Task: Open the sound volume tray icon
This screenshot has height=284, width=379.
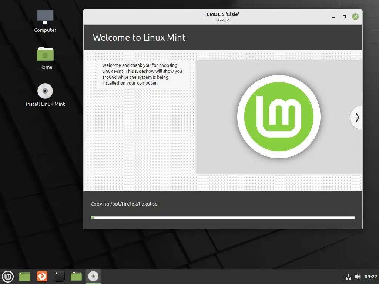Action: 358,277
